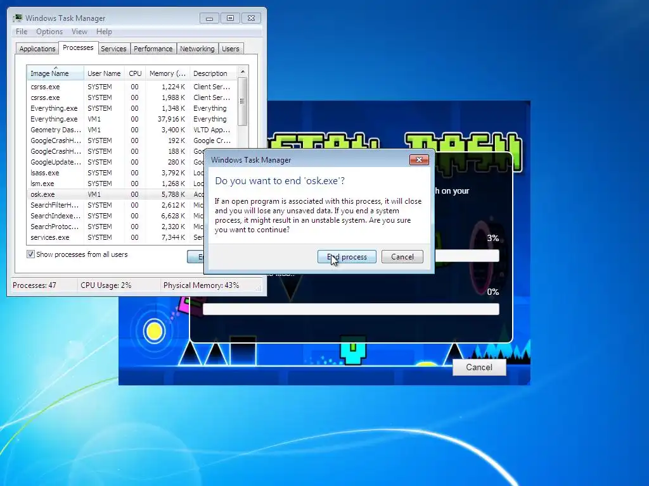Toggle Show processes from all users checkbox

point(30,254)
